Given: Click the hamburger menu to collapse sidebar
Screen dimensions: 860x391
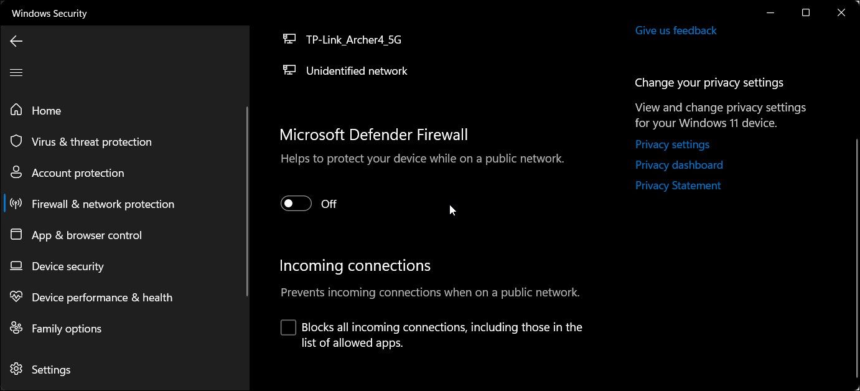Looking at the screenshot, I should (x=16, y=72).
